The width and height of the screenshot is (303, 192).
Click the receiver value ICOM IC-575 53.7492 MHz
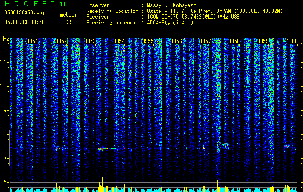pos(193,17)
